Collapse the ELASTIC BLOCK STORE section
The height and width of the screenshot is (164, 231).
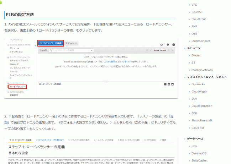pos(8,45)
